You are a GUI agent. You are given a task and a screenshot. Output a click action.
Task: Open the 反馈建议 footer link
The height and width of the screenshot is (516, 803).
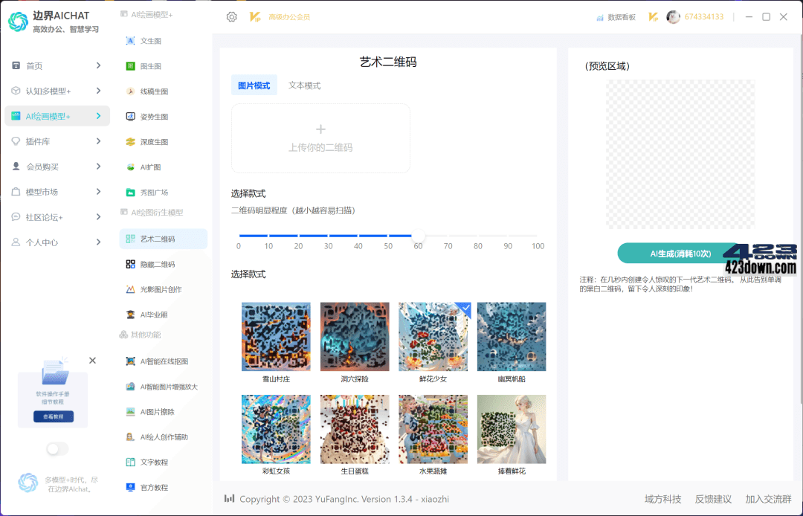[x=713, y=499]
